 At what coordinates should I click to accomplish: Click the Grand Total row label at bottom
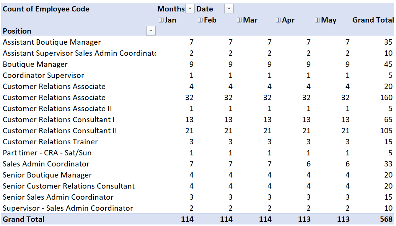click(24, 220)
